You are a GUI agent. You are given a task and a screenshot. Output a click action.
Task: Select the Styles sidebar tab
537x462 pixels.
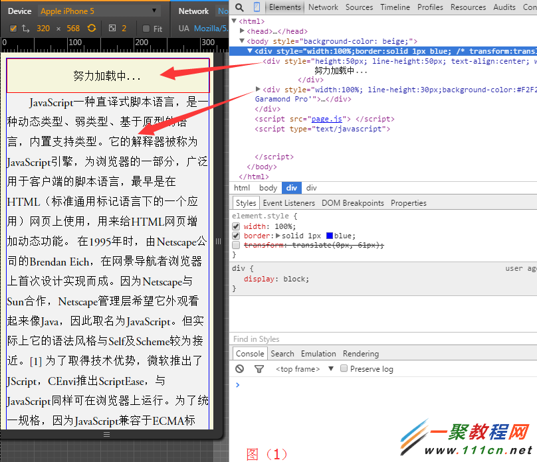246,202
